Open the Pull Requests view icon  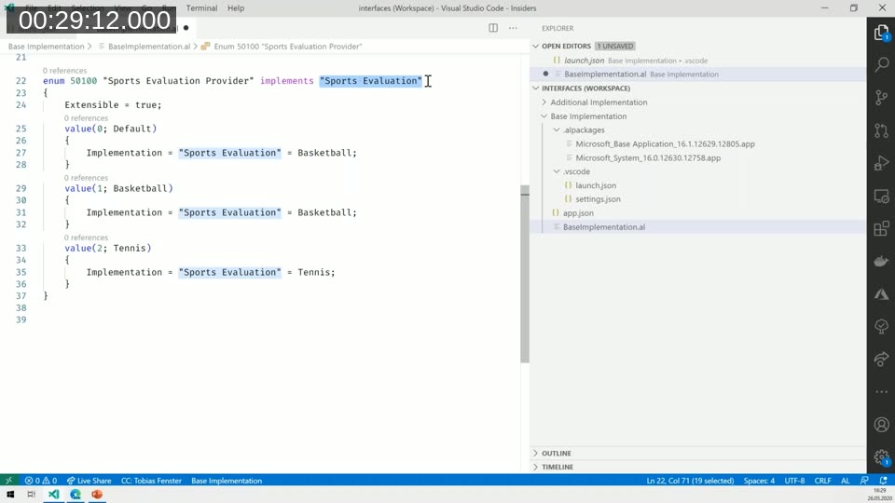click(881, 130)
